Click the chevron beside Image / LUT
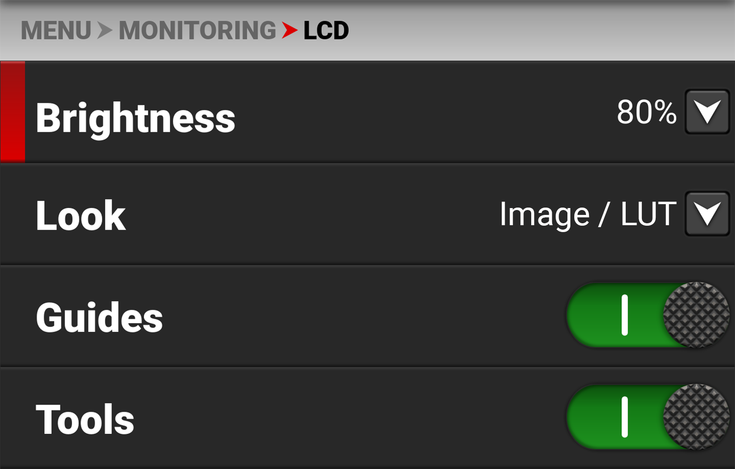735x469 pixels. point(707,214)
